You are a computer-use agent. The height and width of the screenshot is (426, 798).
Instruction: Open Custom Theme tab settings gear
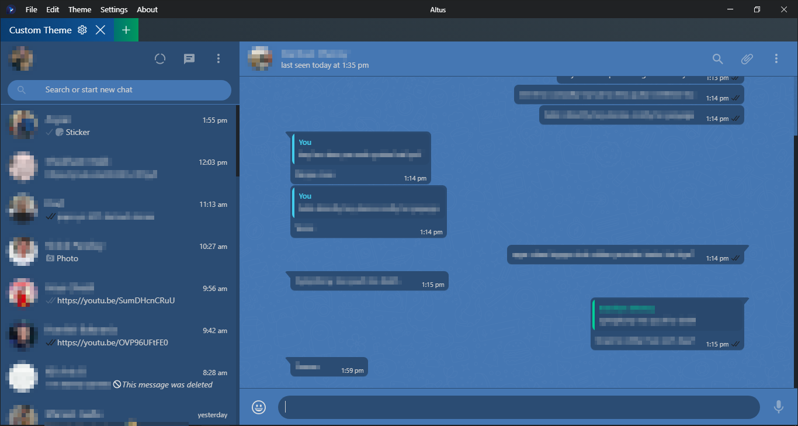click(82, 30)
